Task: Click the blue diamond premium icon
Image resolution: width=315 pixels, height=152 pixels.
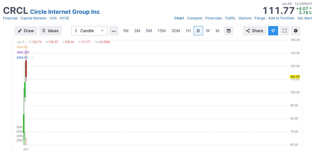Action: pyautogui.click(x=273, y=31)
